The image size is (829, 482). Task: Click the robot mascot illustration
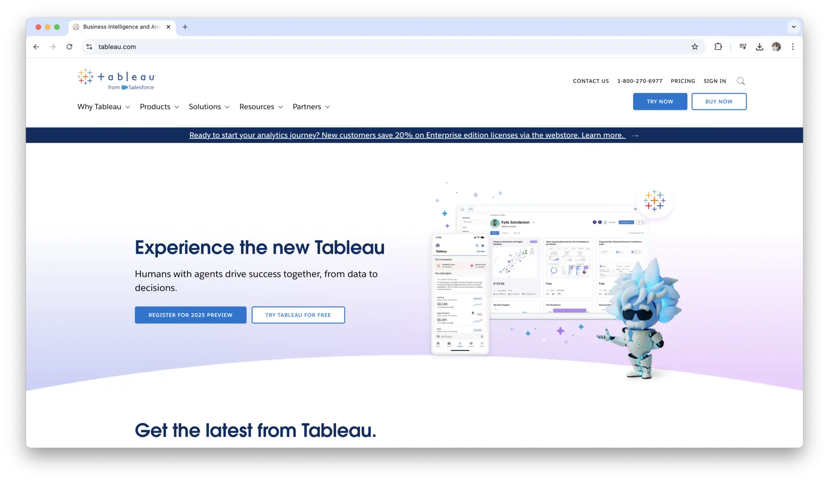coord(640,320)
